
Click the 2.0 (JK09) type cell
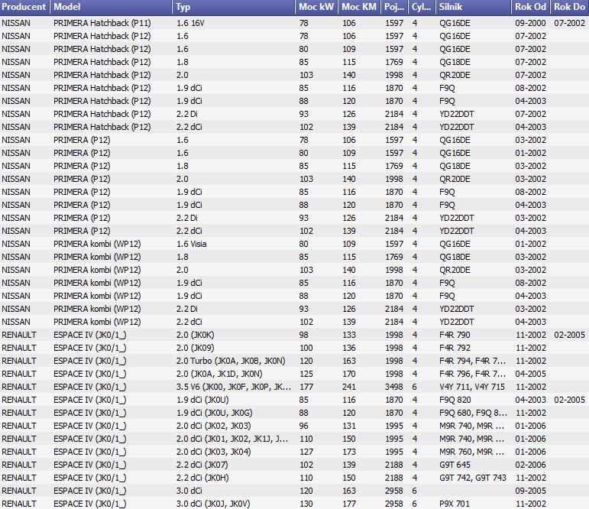coord(196,348)
